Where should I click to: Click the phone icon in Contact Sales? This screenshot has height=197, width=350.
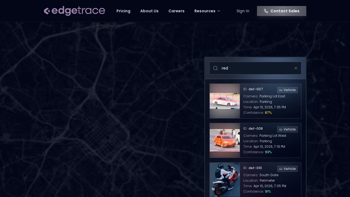coord(266,11)
